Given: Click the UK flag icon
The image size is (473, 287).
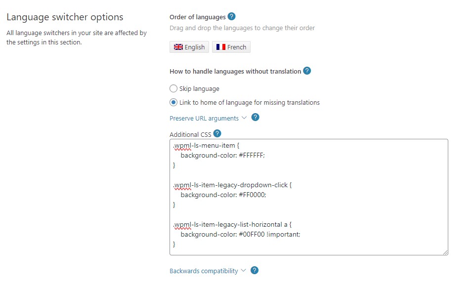Looking at the screenshot, I should pyautogui.click(x=177, y=47).
